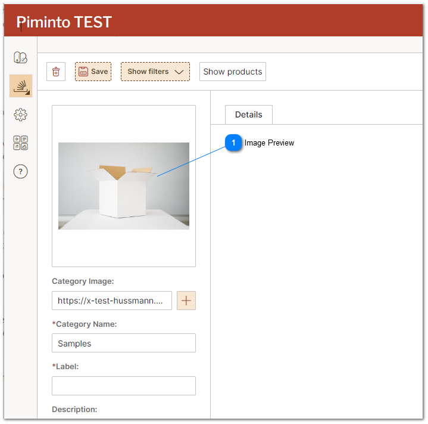Switch to the Details tab
Image resolution: width=428 pixels, height=424 pixels.
249,114
